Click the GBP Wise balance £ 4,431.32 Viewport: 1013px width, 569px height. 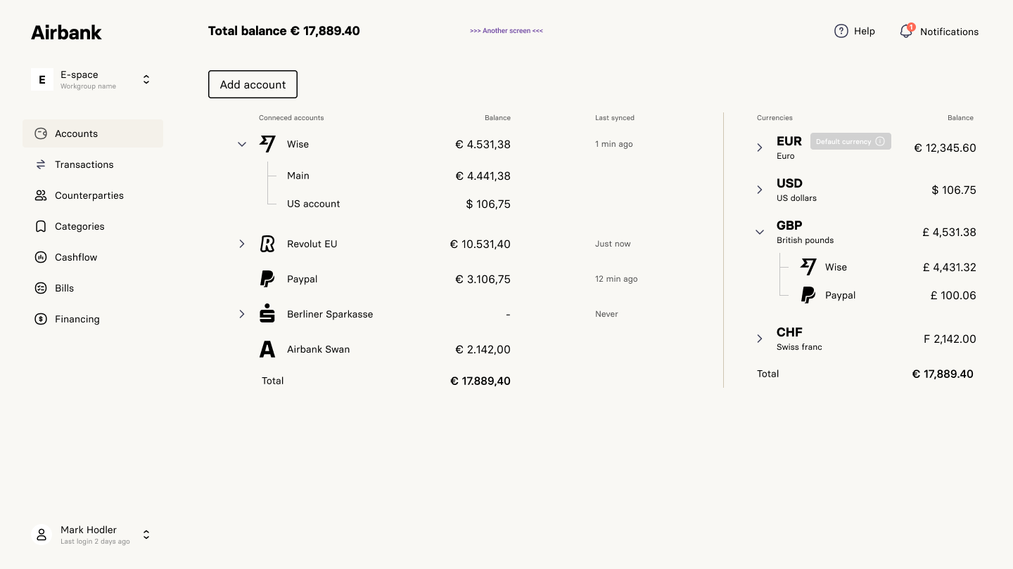[x=950, y=267]
